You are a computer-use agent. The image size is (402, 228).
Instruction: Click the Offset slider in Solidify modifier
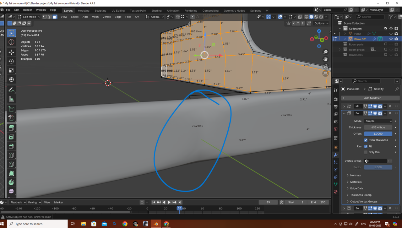tap(378, 134)
